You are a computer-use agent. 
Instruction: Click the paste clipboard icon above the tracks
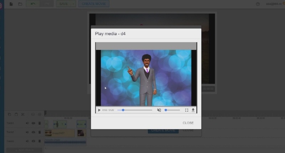point(16,114)
